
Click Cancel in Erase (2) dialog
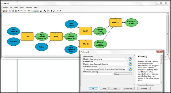[x=104, y=89]
